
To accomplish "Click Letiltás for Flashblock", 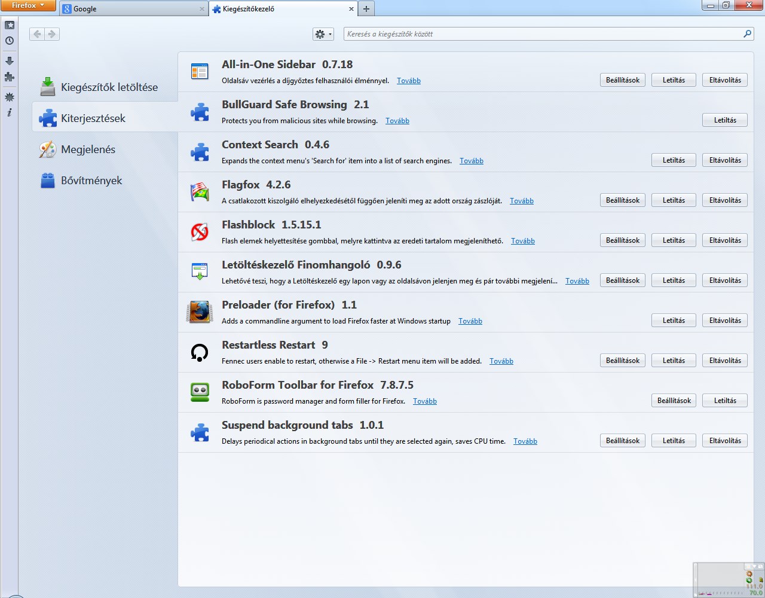I will pyautogui.click(x=674, y=240).
